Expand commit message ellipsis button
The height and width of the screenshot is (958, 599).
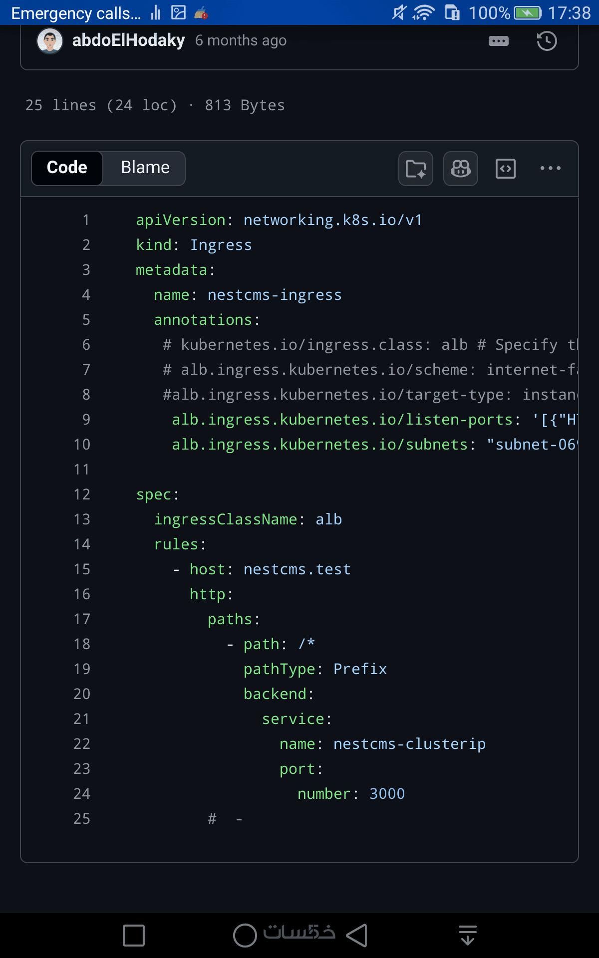498,41
